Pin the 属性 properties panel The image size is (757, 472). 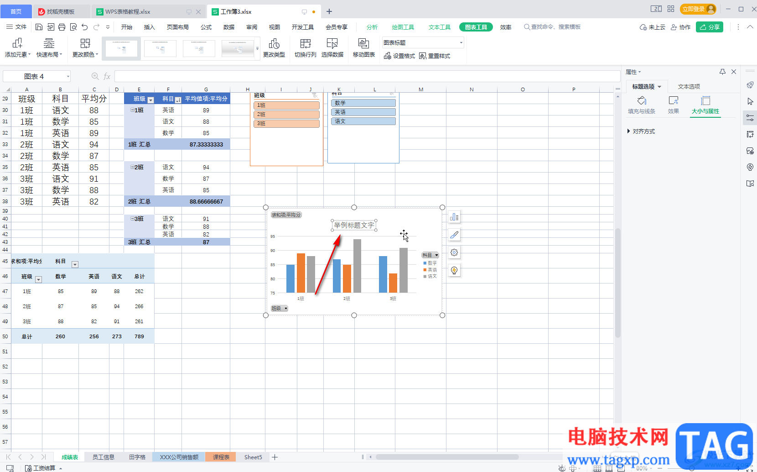pos(722,72)
